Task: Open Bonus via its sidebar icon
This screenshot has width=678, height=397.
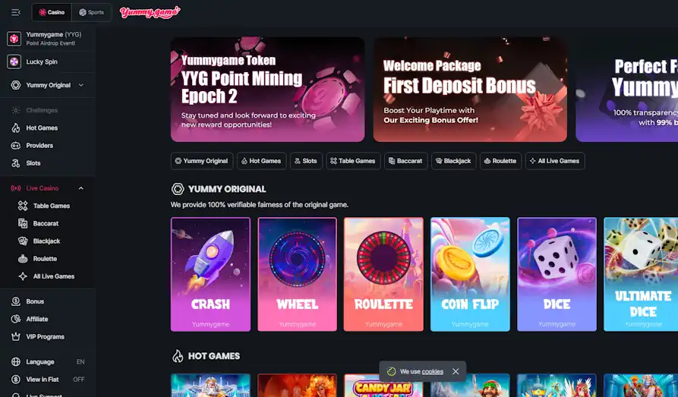Action: pyautogui.click(x=16, y=301)
